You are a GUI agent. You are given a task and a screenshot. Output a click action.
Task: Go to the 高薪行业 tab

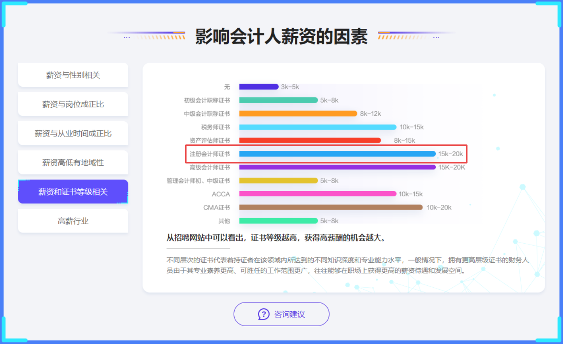[73, 220]
